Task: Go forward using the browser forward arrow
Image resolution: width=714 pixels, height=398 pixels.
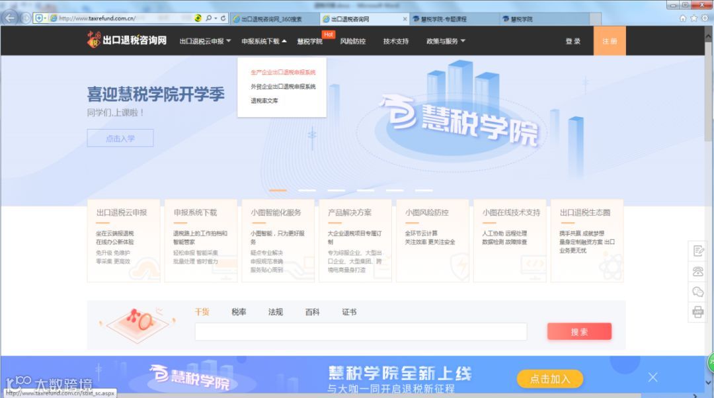Action: [26, 19]
